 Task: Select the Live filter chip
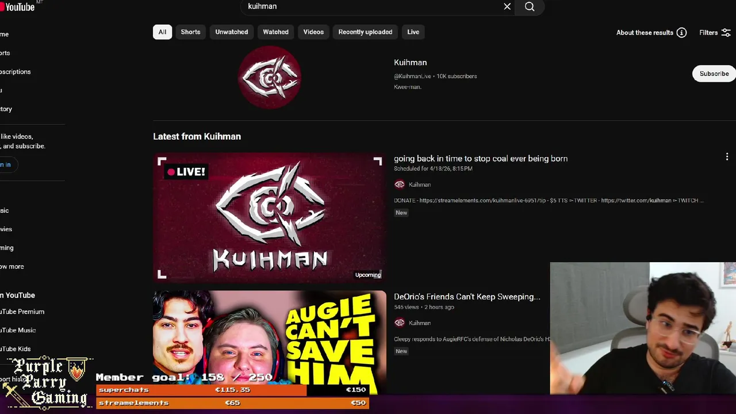point(413,32)
